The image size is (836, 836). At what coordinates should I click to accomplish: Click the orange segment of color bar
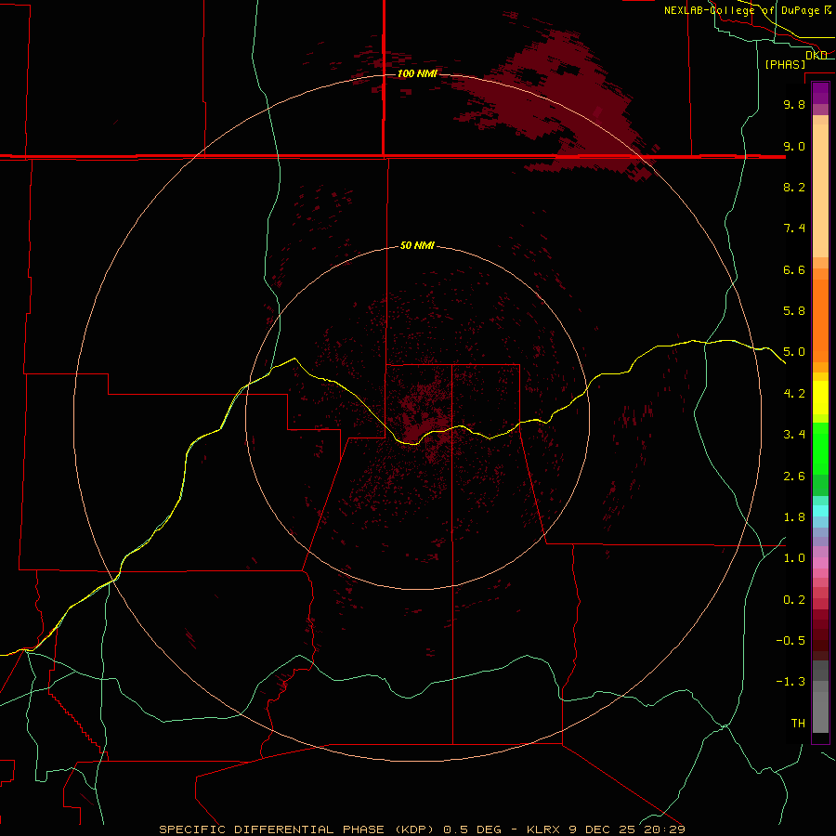[x=820, y=320]
